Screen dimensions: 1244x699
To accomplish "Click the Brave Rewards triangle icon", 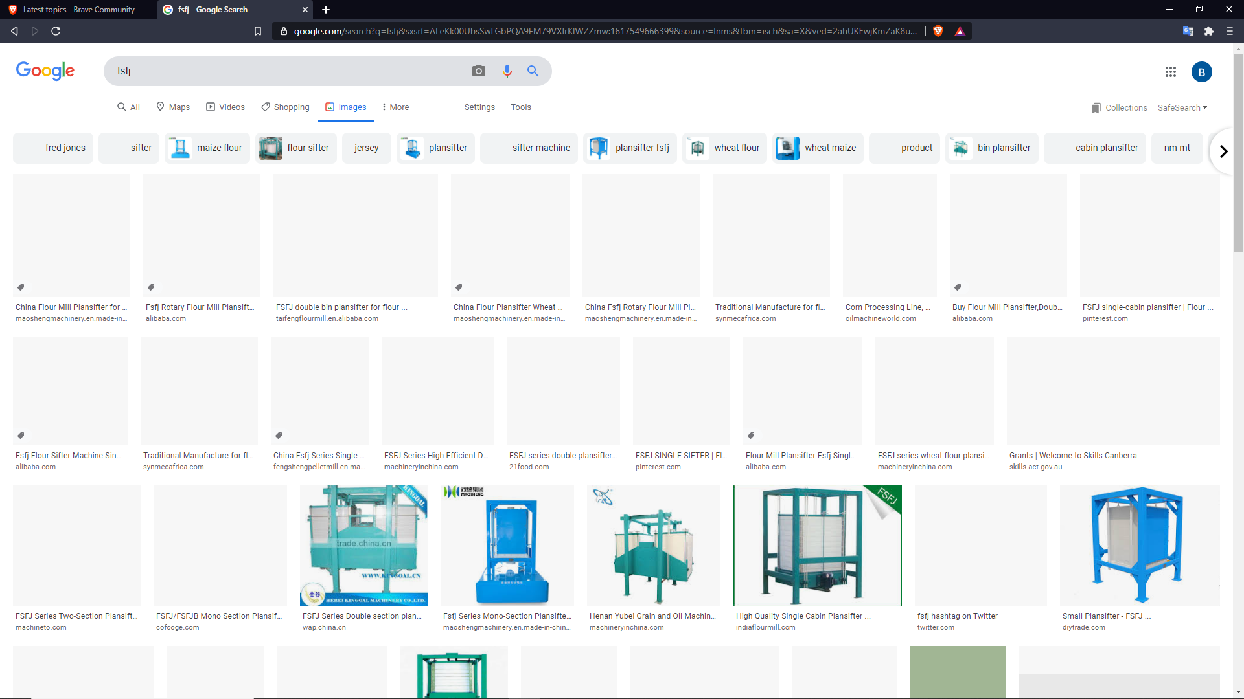I will click(x=960, y=31).
